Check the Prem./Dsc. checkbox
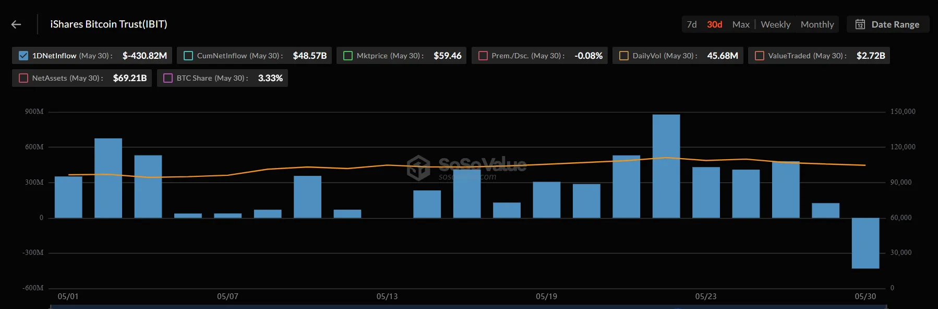This screenshot has width=938, height=309. (483, 56)
